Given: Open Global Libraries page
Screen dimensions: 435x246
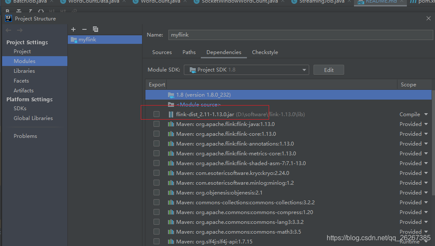Looking at the screenshot, I should 33,118.
